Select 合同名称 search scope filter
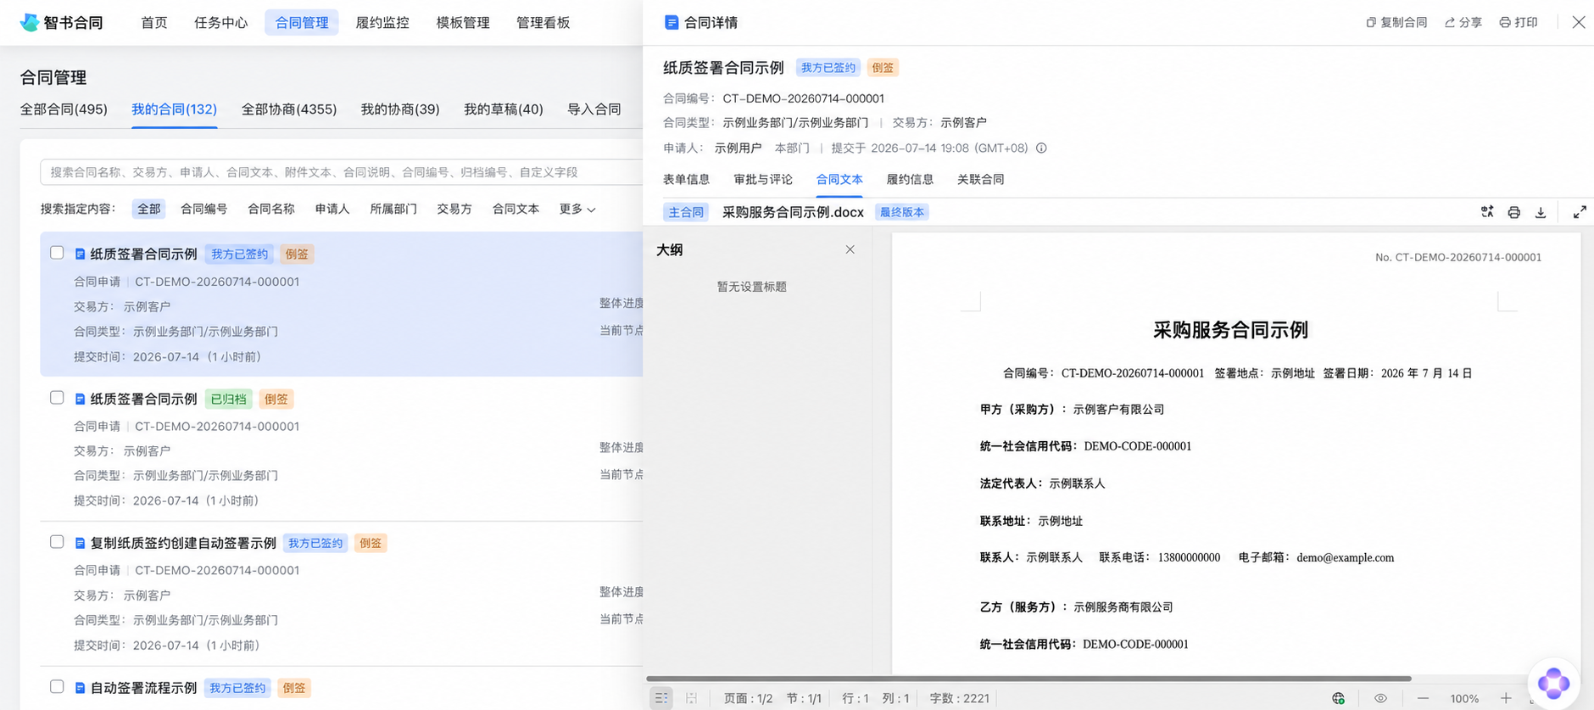This screenshot has height=710, width=1594. [271, 209]
